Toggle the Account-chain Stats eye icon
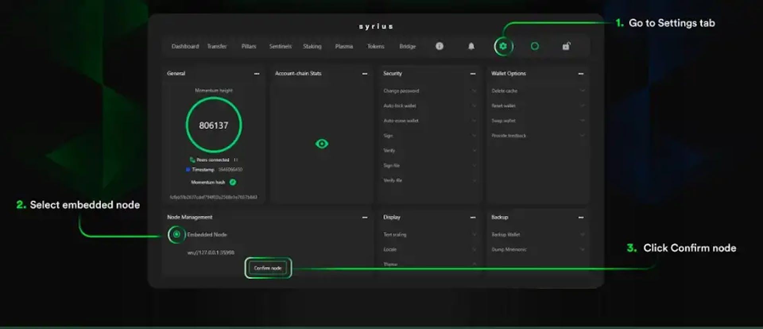Viewport: 763px width, 329px height. (x=321, y=144)
